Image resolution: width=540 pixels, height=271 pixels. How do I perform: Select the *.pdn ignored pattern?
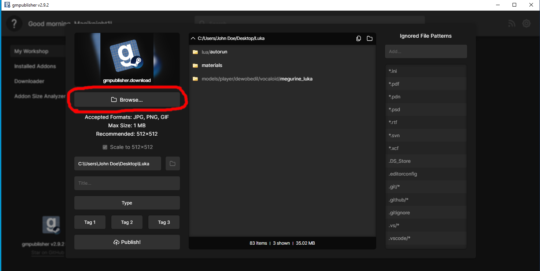point(426,97)
